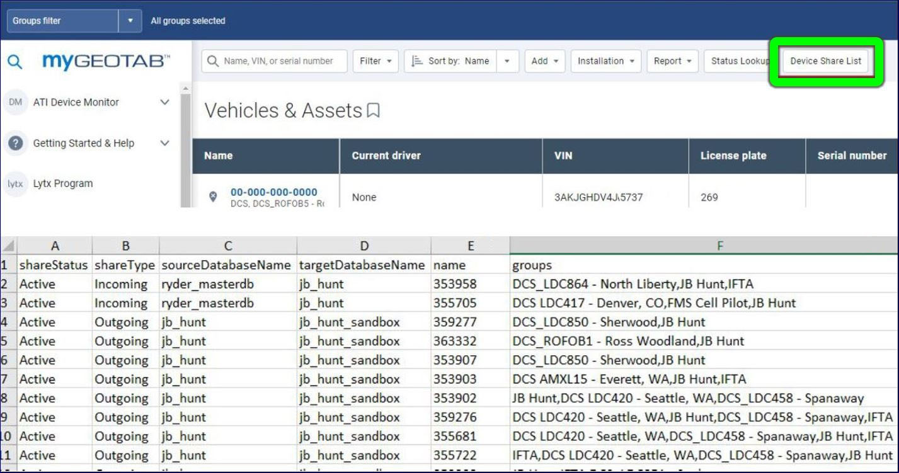This screenshot has width=899, height=473.
Task: Select the cell with name 359277
Action: coord(470,322)
